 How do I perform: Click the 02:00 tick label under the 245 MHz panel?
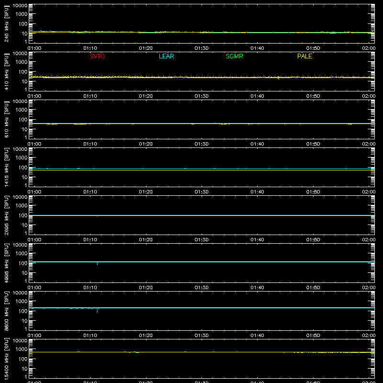tap(369, 48)
